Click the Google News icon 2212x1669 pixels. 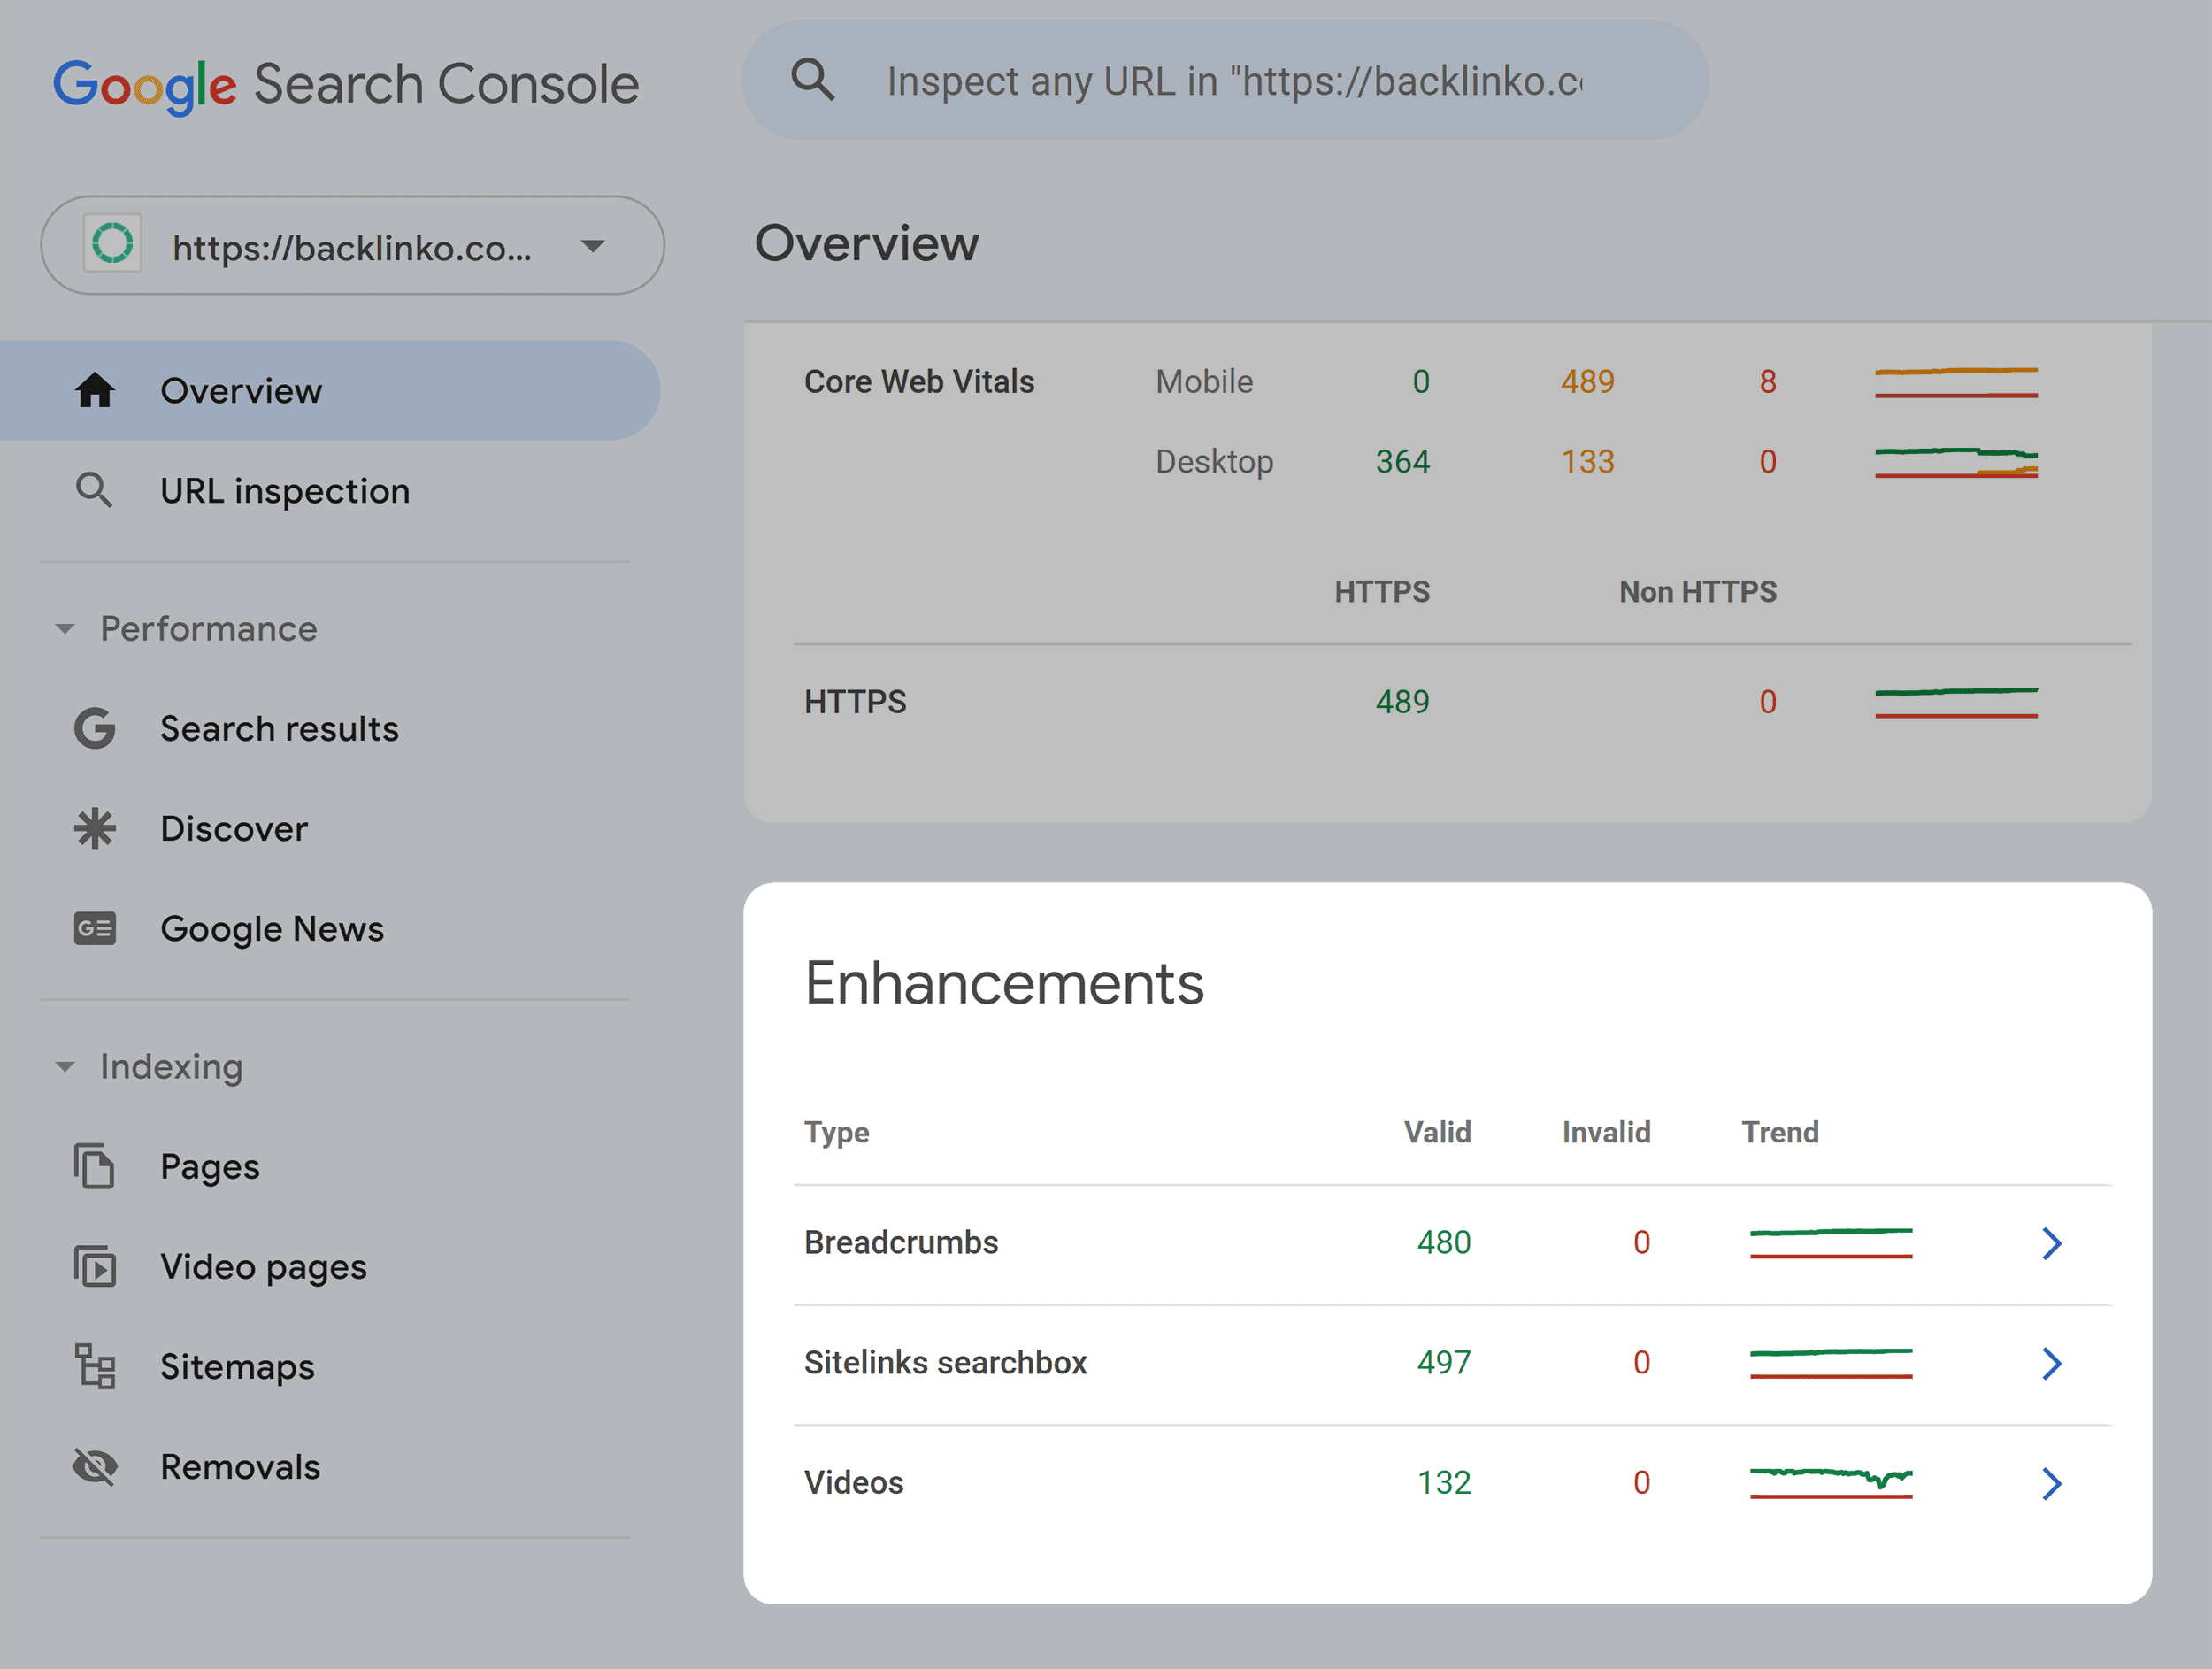[x=93, y=929]
